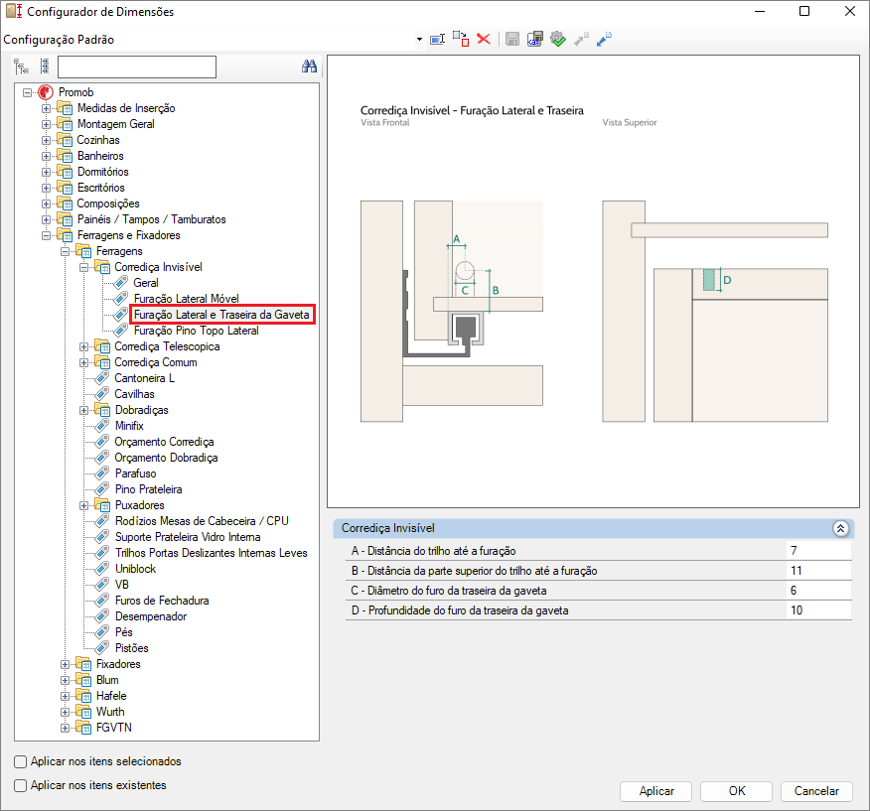Click the folder icon beside Cozinhas
The image size is (870, 811).
coord(65,140)
